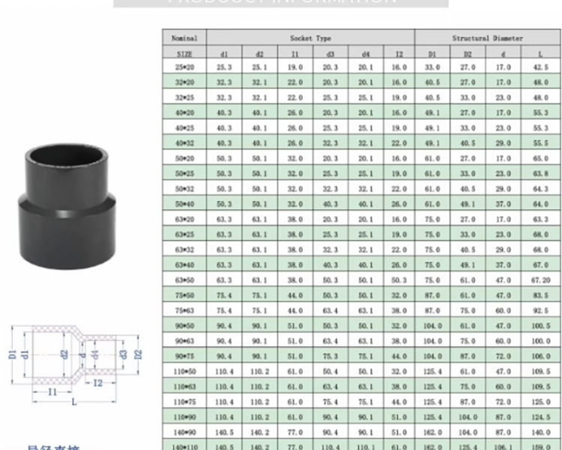This screenshot has height=450, width=562.
Task: Click the L column header in table
Action: click(x=540, y=54)
